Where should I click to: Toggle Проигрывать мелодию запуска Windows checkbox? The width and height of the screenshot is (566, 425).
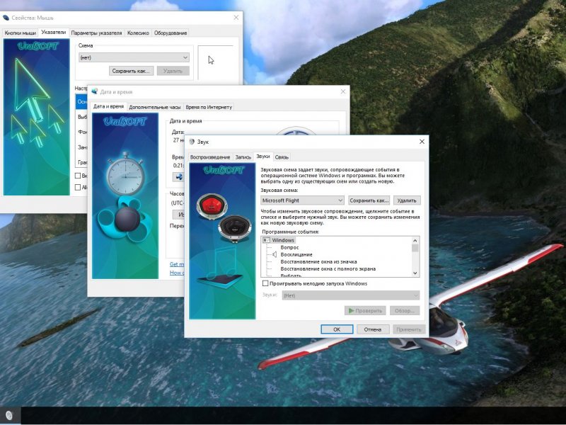[x=265, y=283]
